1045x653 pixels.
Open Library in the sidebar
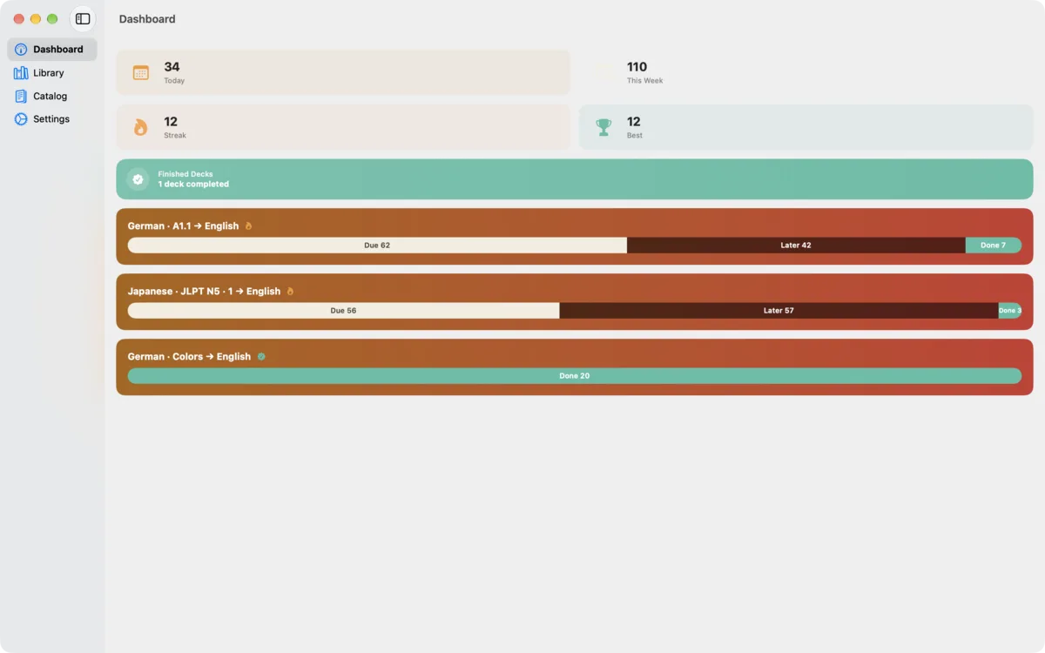[52, 73]
